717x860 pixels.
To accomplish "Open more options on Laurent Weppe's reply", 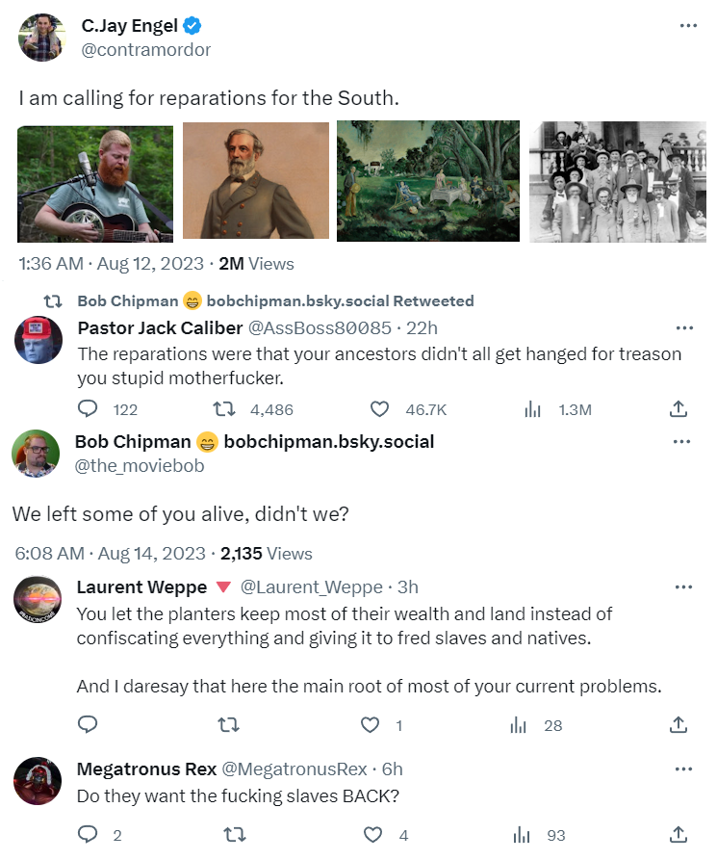I will [684, 587].
